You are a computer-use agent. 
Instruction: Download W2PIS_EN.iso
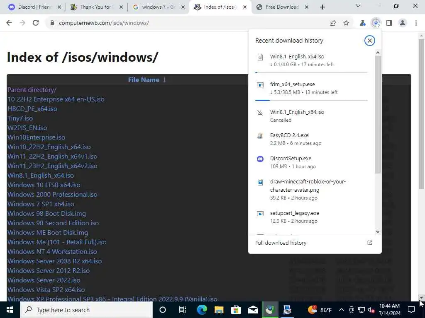[27, 128]
